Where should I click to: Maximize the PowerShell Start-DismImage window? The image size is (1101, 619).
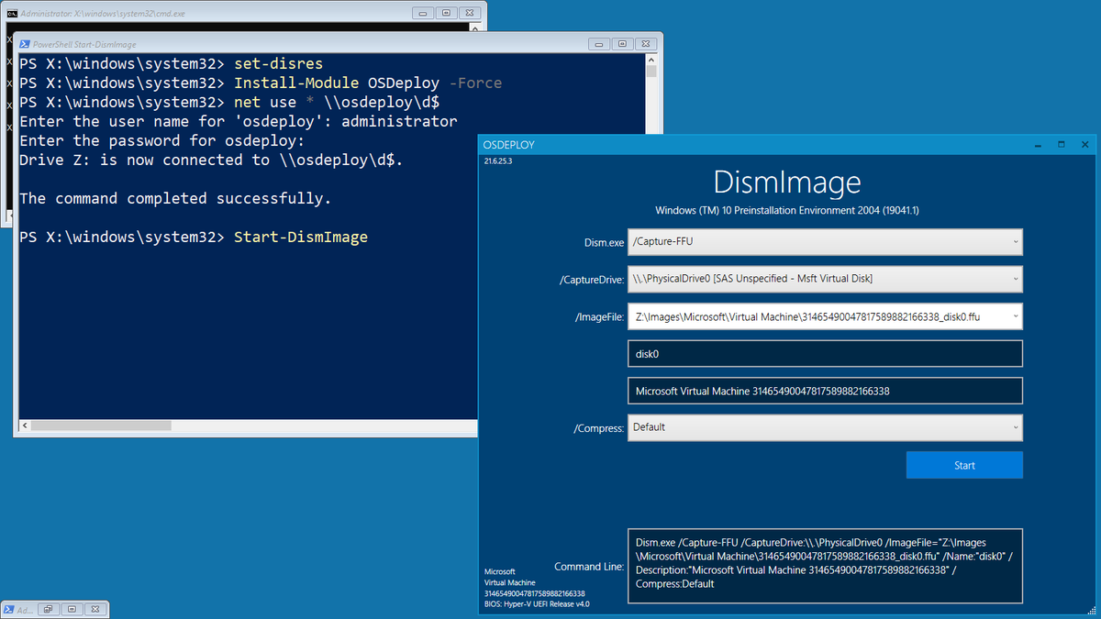point(621,43)
